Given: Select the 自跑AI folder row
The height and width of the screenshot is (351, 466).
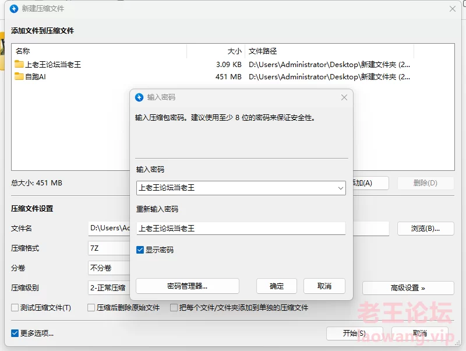Looking at the screenshot, I should [x=233, y=76].
